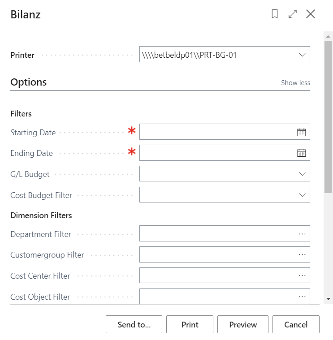Click the Printer label
The width and height of the screenshot is (333, 340).
pos(22,55)
